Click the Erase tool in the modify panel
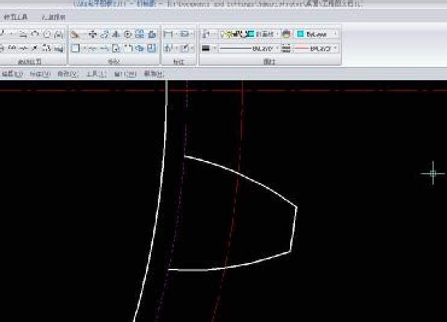 (75, 34)
